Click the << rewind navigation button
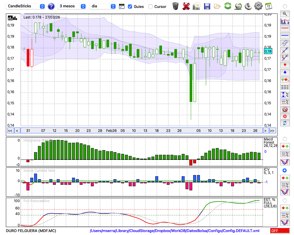 click(x=10, y=131)
